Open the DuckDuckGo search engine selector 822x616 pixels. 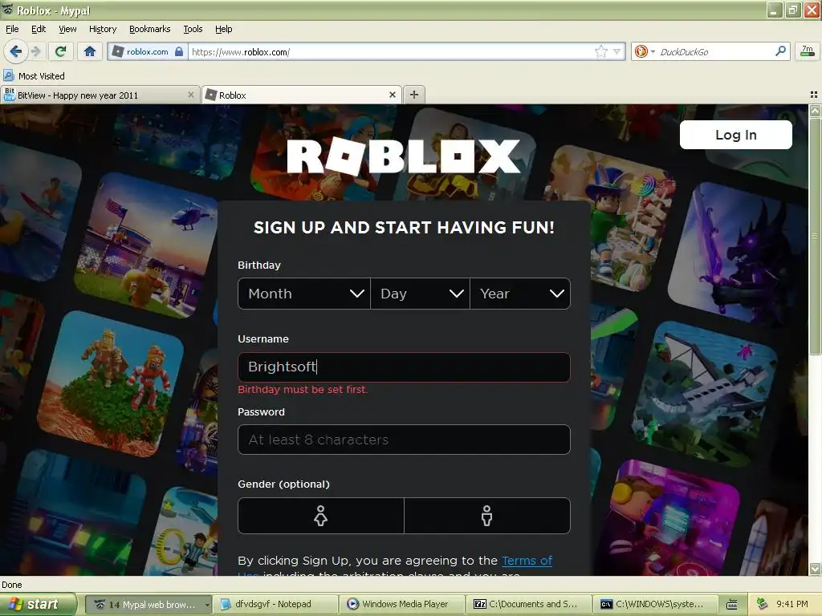[x=645, y=51]
